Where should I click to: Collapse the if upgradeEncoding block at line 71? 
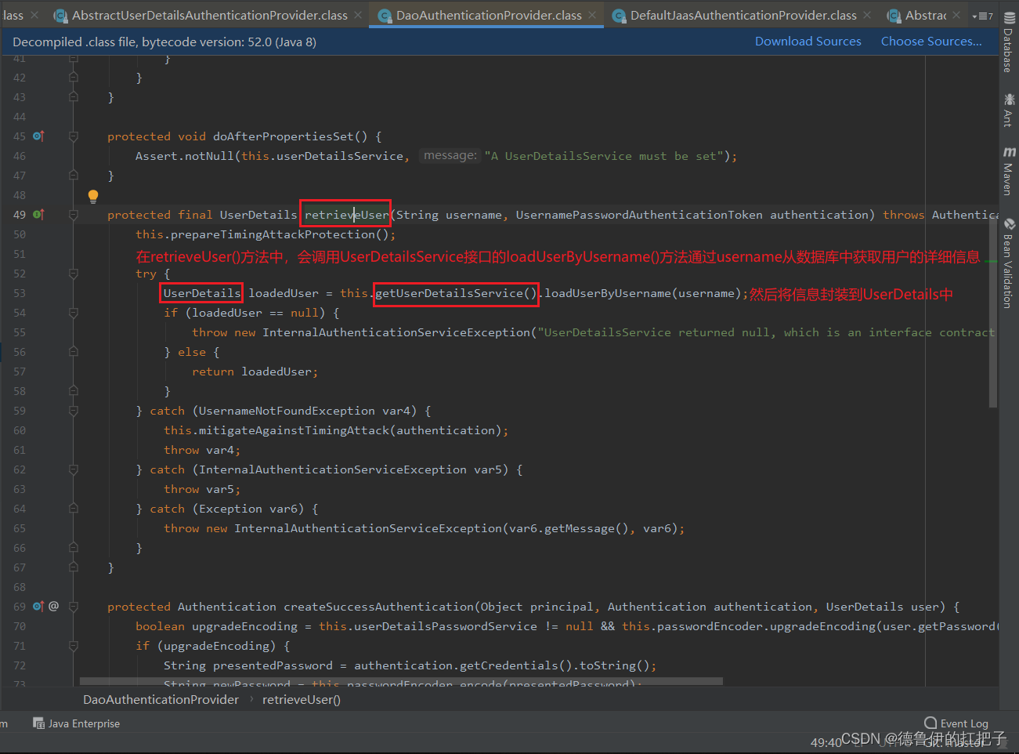74,646
